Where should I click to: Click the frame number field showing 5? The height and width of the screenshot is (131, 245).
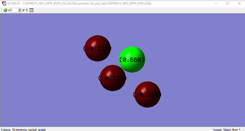tap(14, 10)
